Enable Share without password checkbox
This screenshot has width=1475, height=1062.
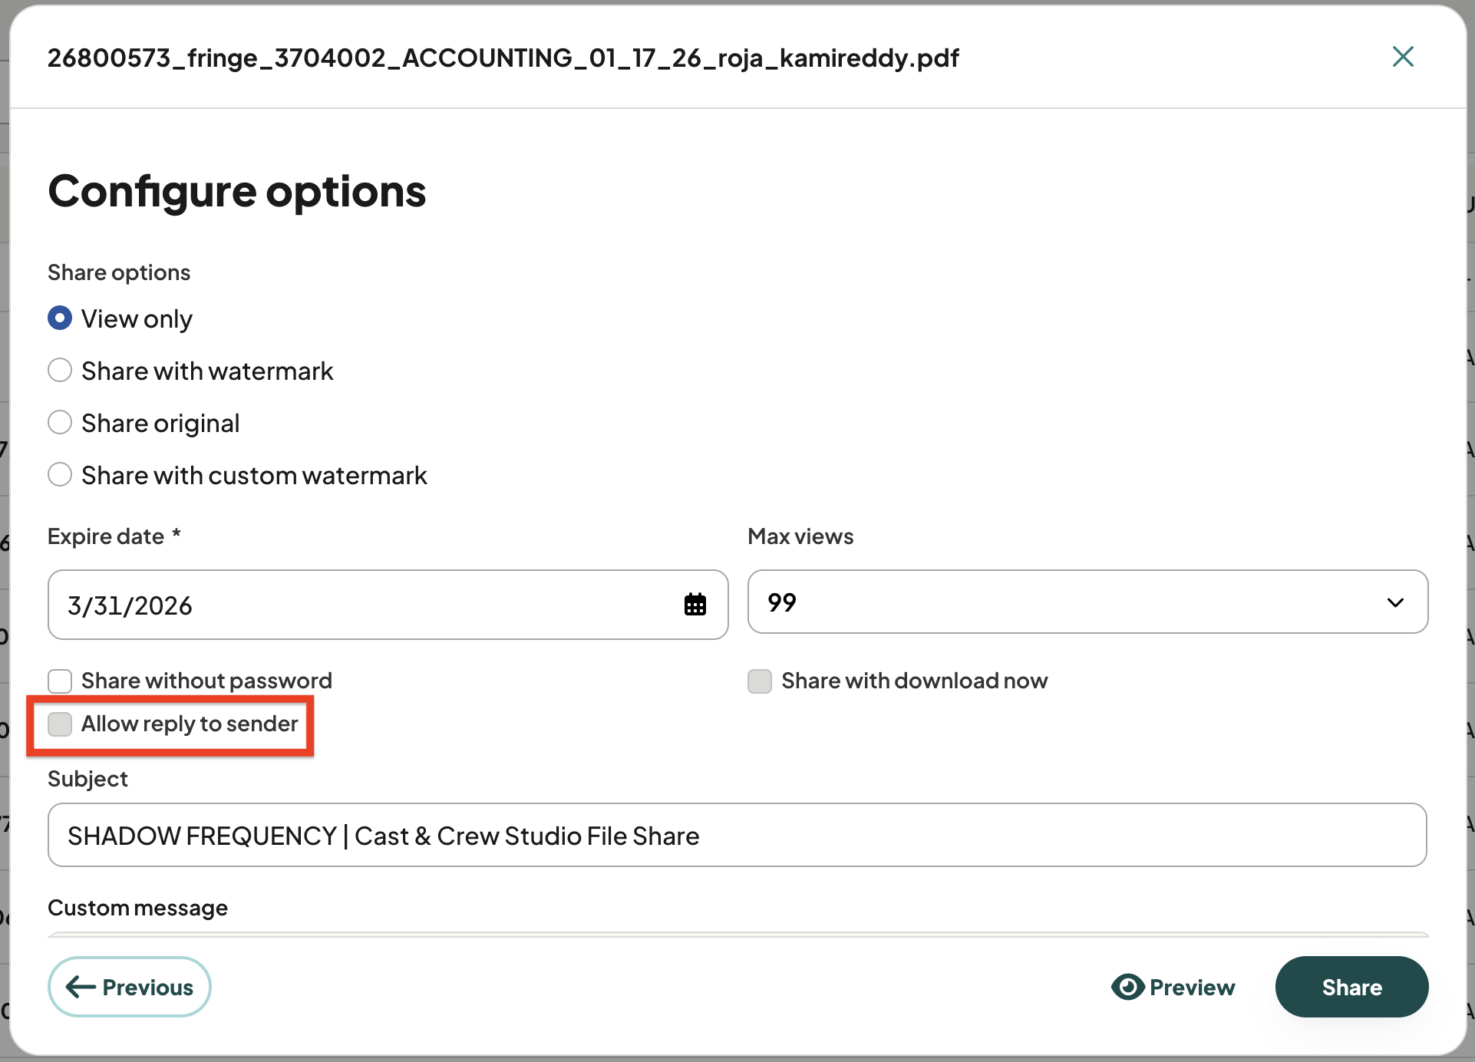coord(60,681)
